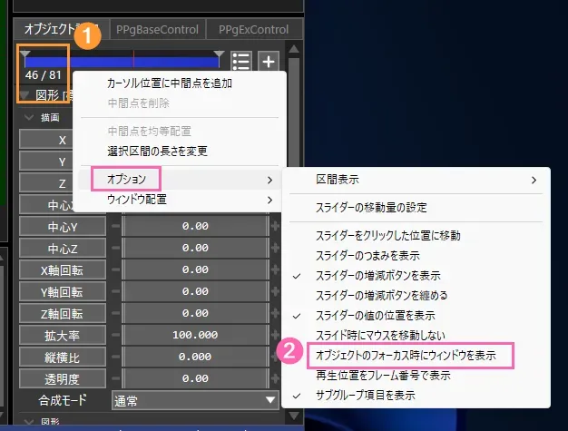Switch to PPgBaseControl tab
568x431 pixels.
tap(157, 29)
